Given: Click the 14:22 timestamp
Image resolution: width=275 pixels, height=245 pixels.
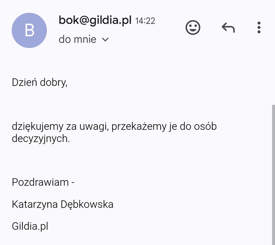Looking at the screenshot, I should click(x=145, y=21).
